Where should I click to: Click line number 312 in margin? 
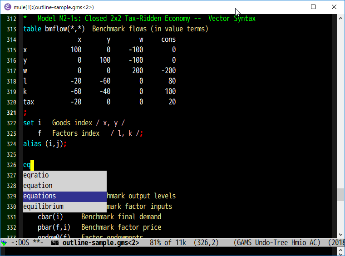(11, 19)
